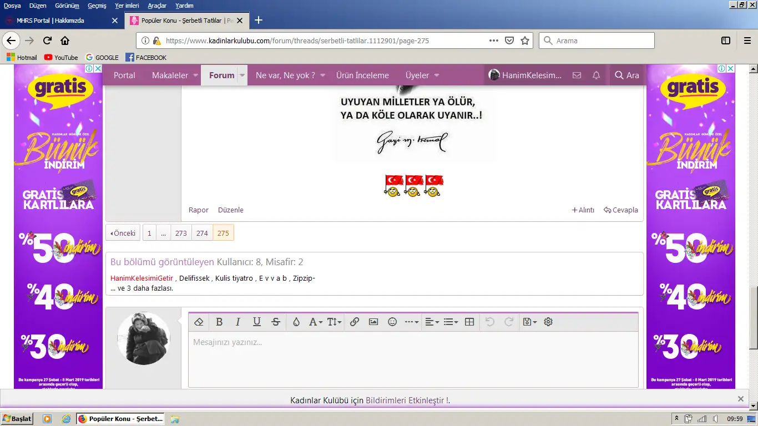This screenshot has width=758, height=426.
Task: Click the Bildirimleri Etkinleştir link
Action: [x=407, y=400]
